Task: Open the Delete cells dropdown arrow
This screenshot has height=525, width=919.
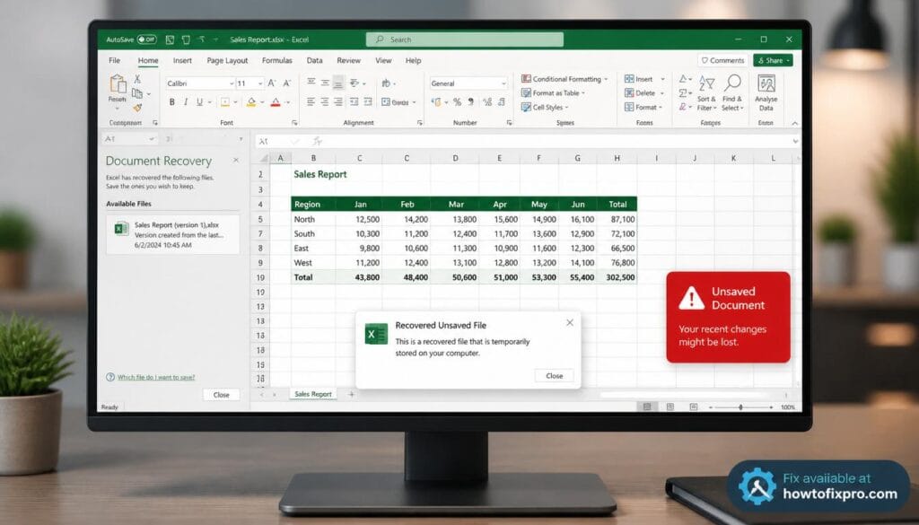Action: (x=662, y=93)
